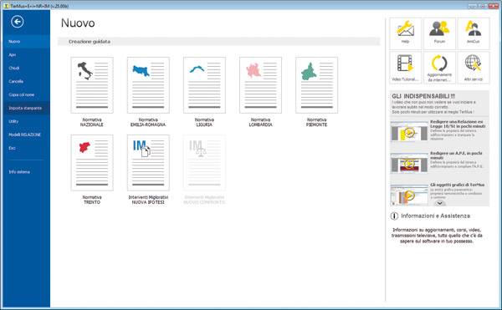
Task: Choose the Normativa PIEMONTE template icon
Action: (x=316, y=85)
